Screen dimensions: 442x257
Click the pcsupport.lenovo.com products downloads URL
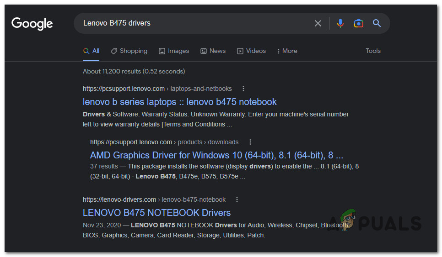[164, 142]
